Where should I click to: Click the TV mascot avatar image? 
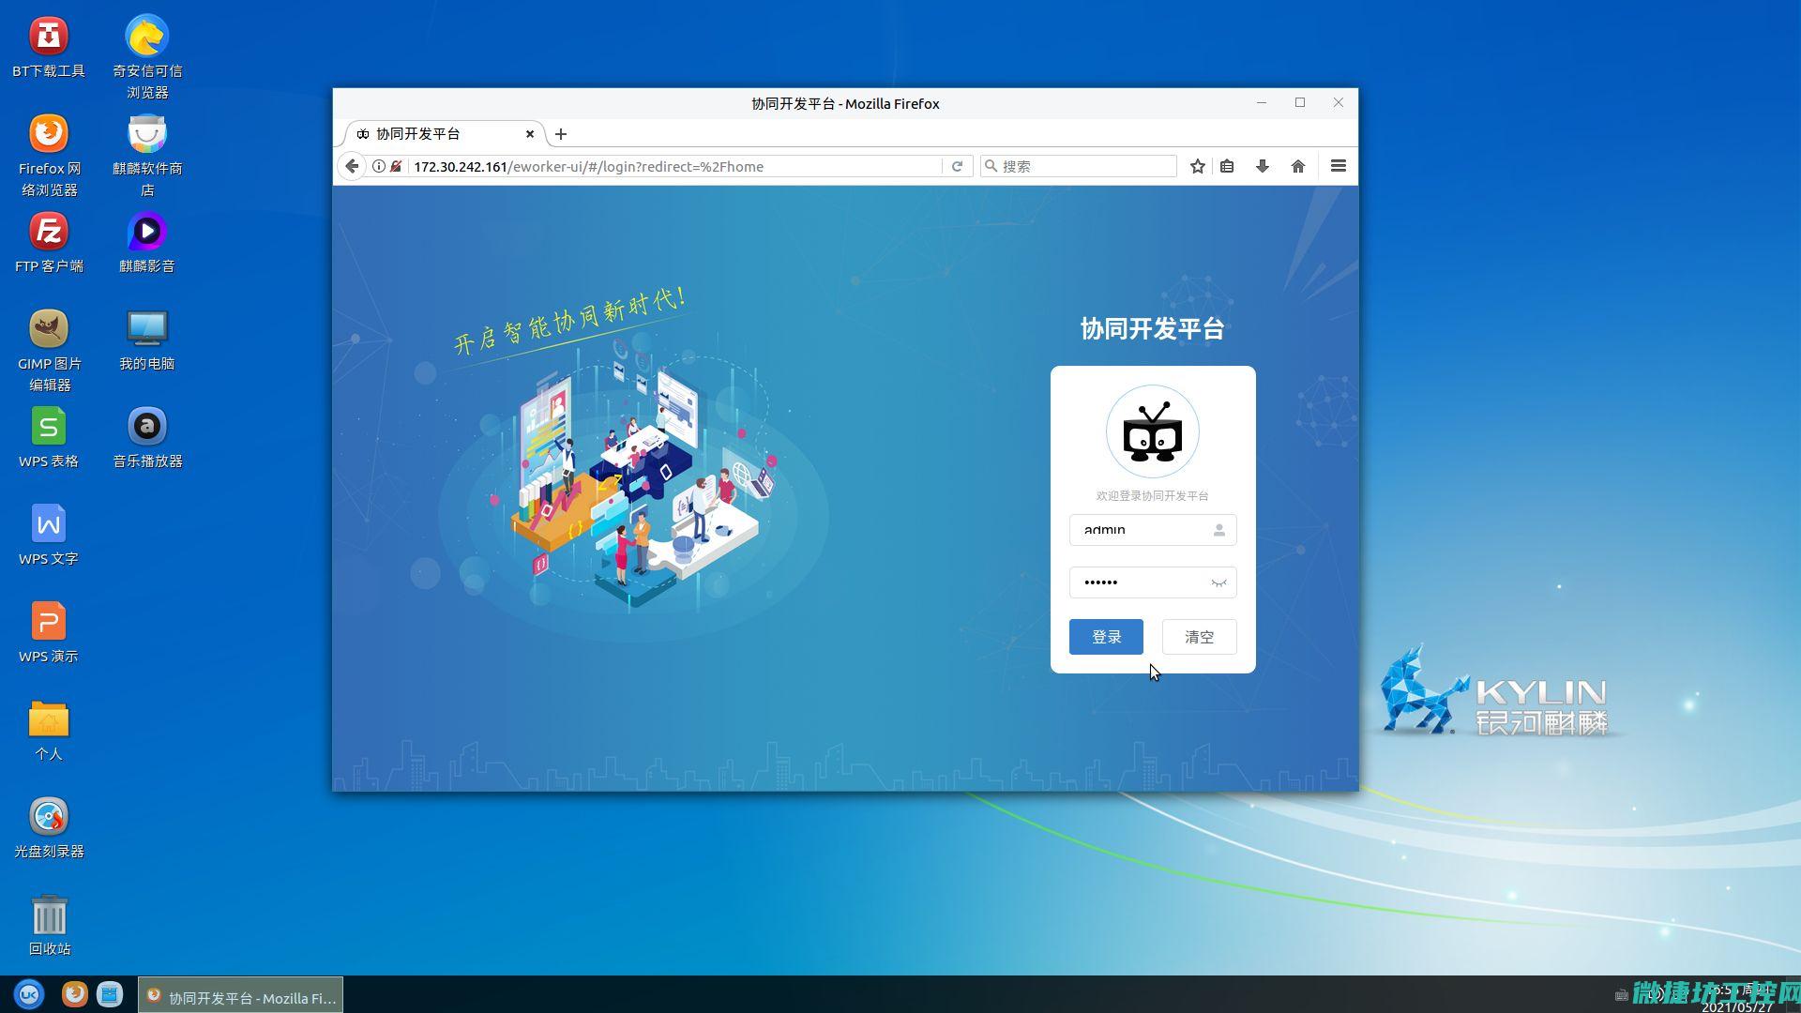point(1153,431)
